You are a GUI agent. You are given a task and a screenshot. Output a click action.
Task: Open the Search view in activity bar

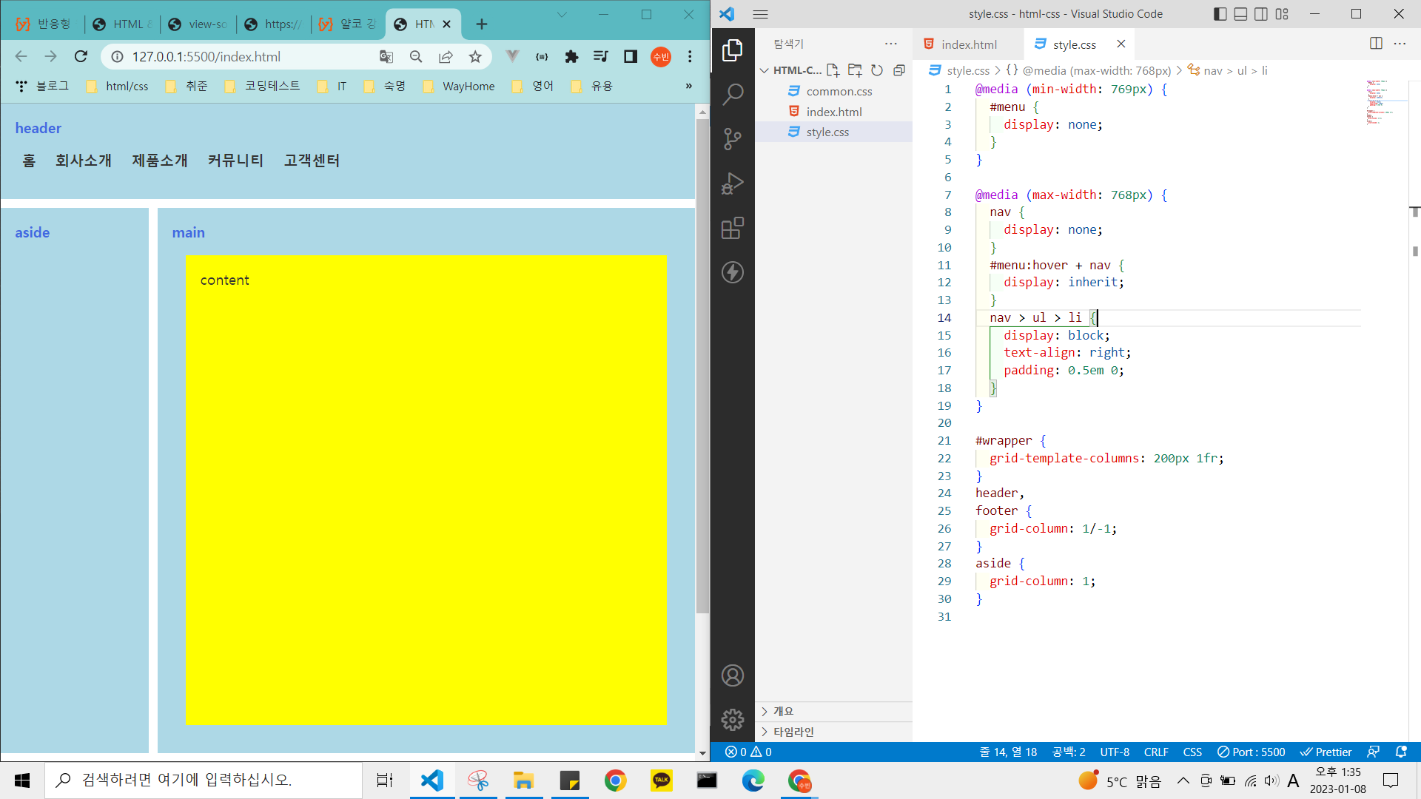(732, 95)
